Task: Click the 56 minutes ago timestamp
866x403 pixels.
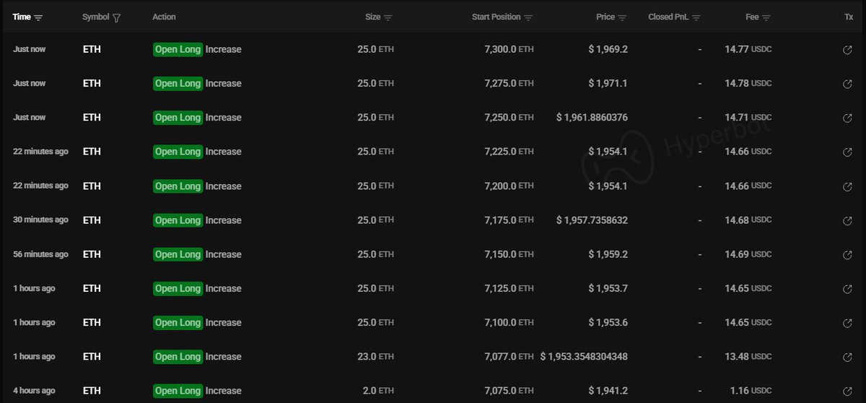Action: click(x=40, y=254)
